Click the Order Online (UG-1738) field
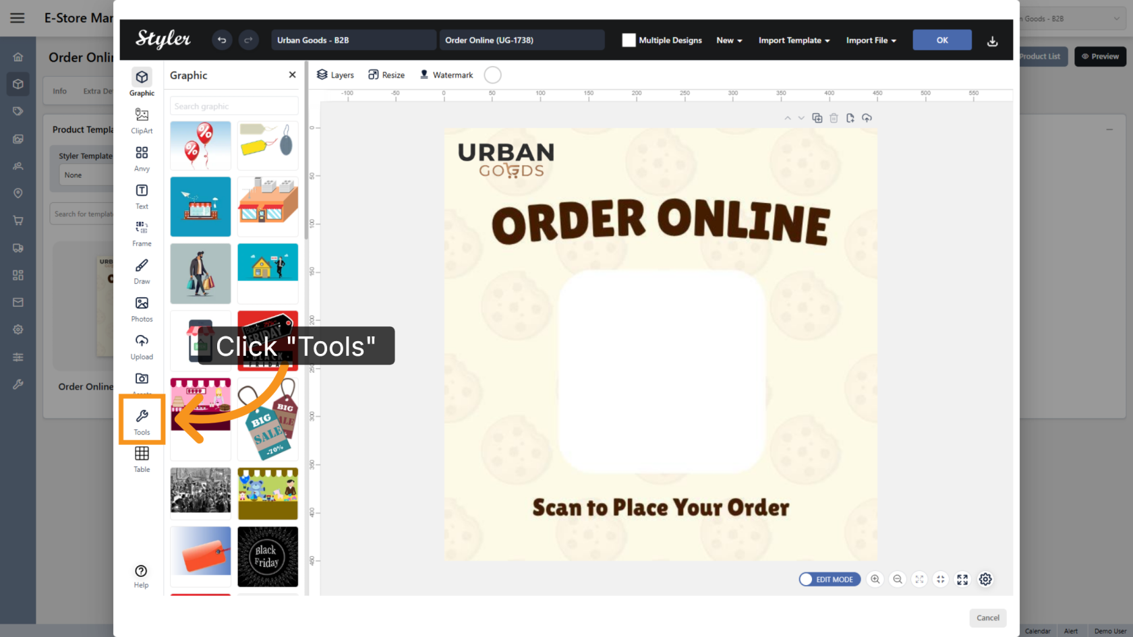 (x=521, y=40)
